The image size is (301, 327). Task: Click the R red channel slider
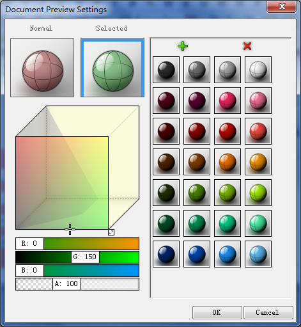pyautogui.click(x=77, y=244)
